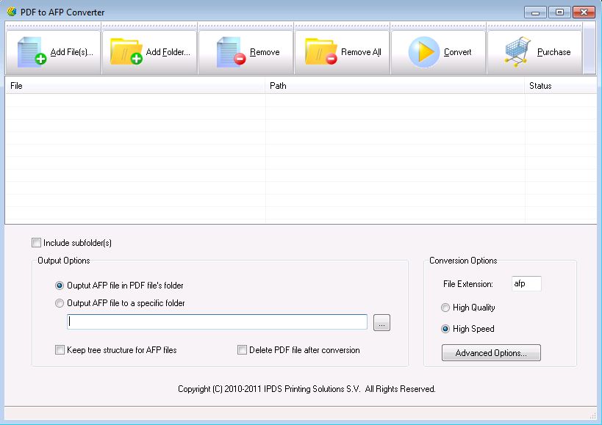Open Advanced Options dialog
602x425 pixels.
pos(491,352)
